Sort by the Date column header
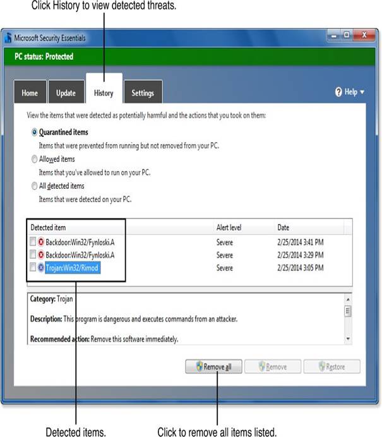The image size is (382, 437). [x=309, y=227]
